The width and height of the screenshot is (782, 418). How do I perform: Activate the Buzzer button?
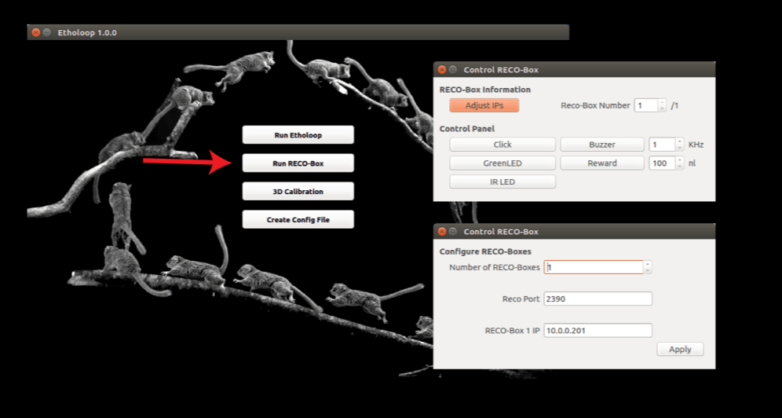pos(602,145)
